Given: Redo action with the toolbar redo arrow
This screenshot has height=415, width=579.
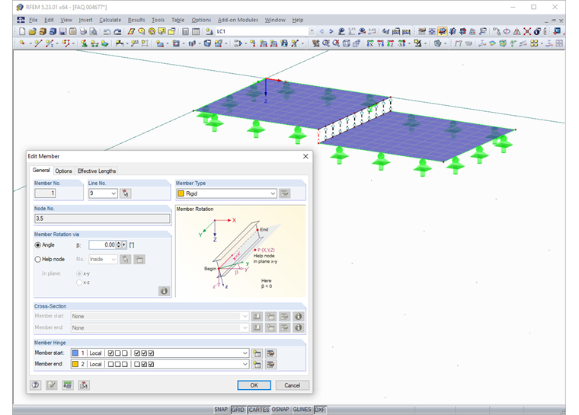Looking at the screenshot, I should coord(117,31).
